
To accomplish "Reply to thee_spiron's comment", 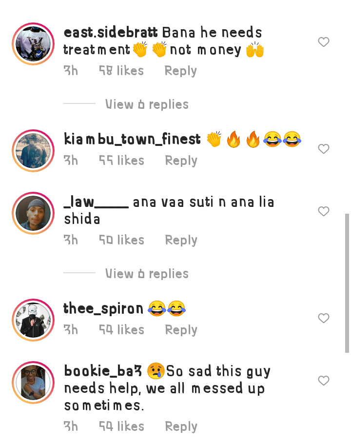I will click(181, 330).
